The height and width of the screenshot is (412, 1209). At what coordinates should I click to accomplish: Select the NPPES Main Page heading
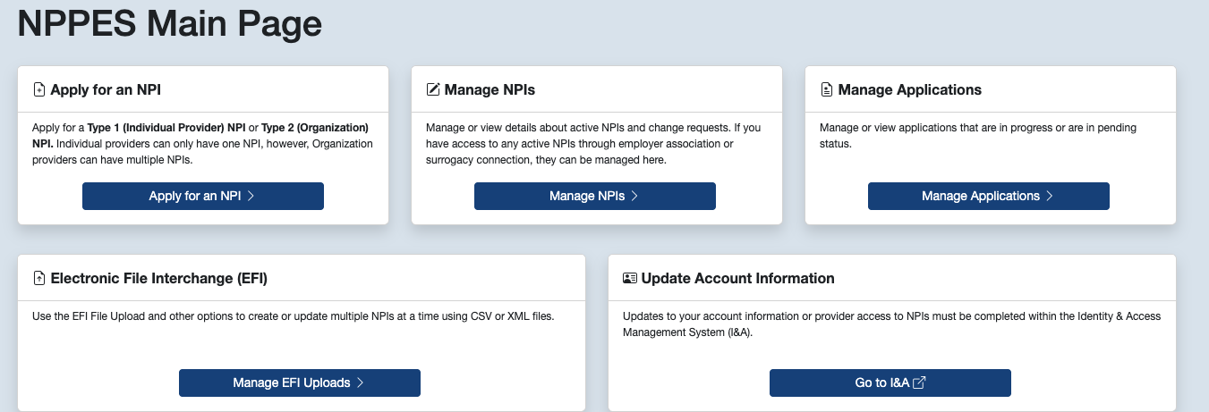click(x=170, y=23)
